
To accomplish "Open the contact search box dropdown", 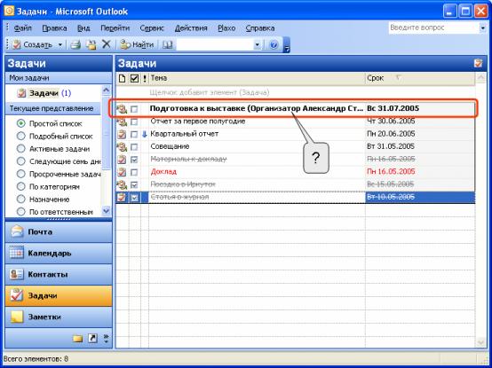I will (258, 45).
